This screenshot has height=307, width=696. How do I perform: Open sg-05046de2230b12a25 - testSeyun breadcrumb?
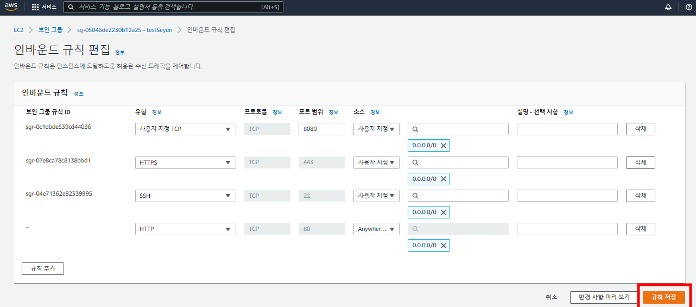point(124,30)
